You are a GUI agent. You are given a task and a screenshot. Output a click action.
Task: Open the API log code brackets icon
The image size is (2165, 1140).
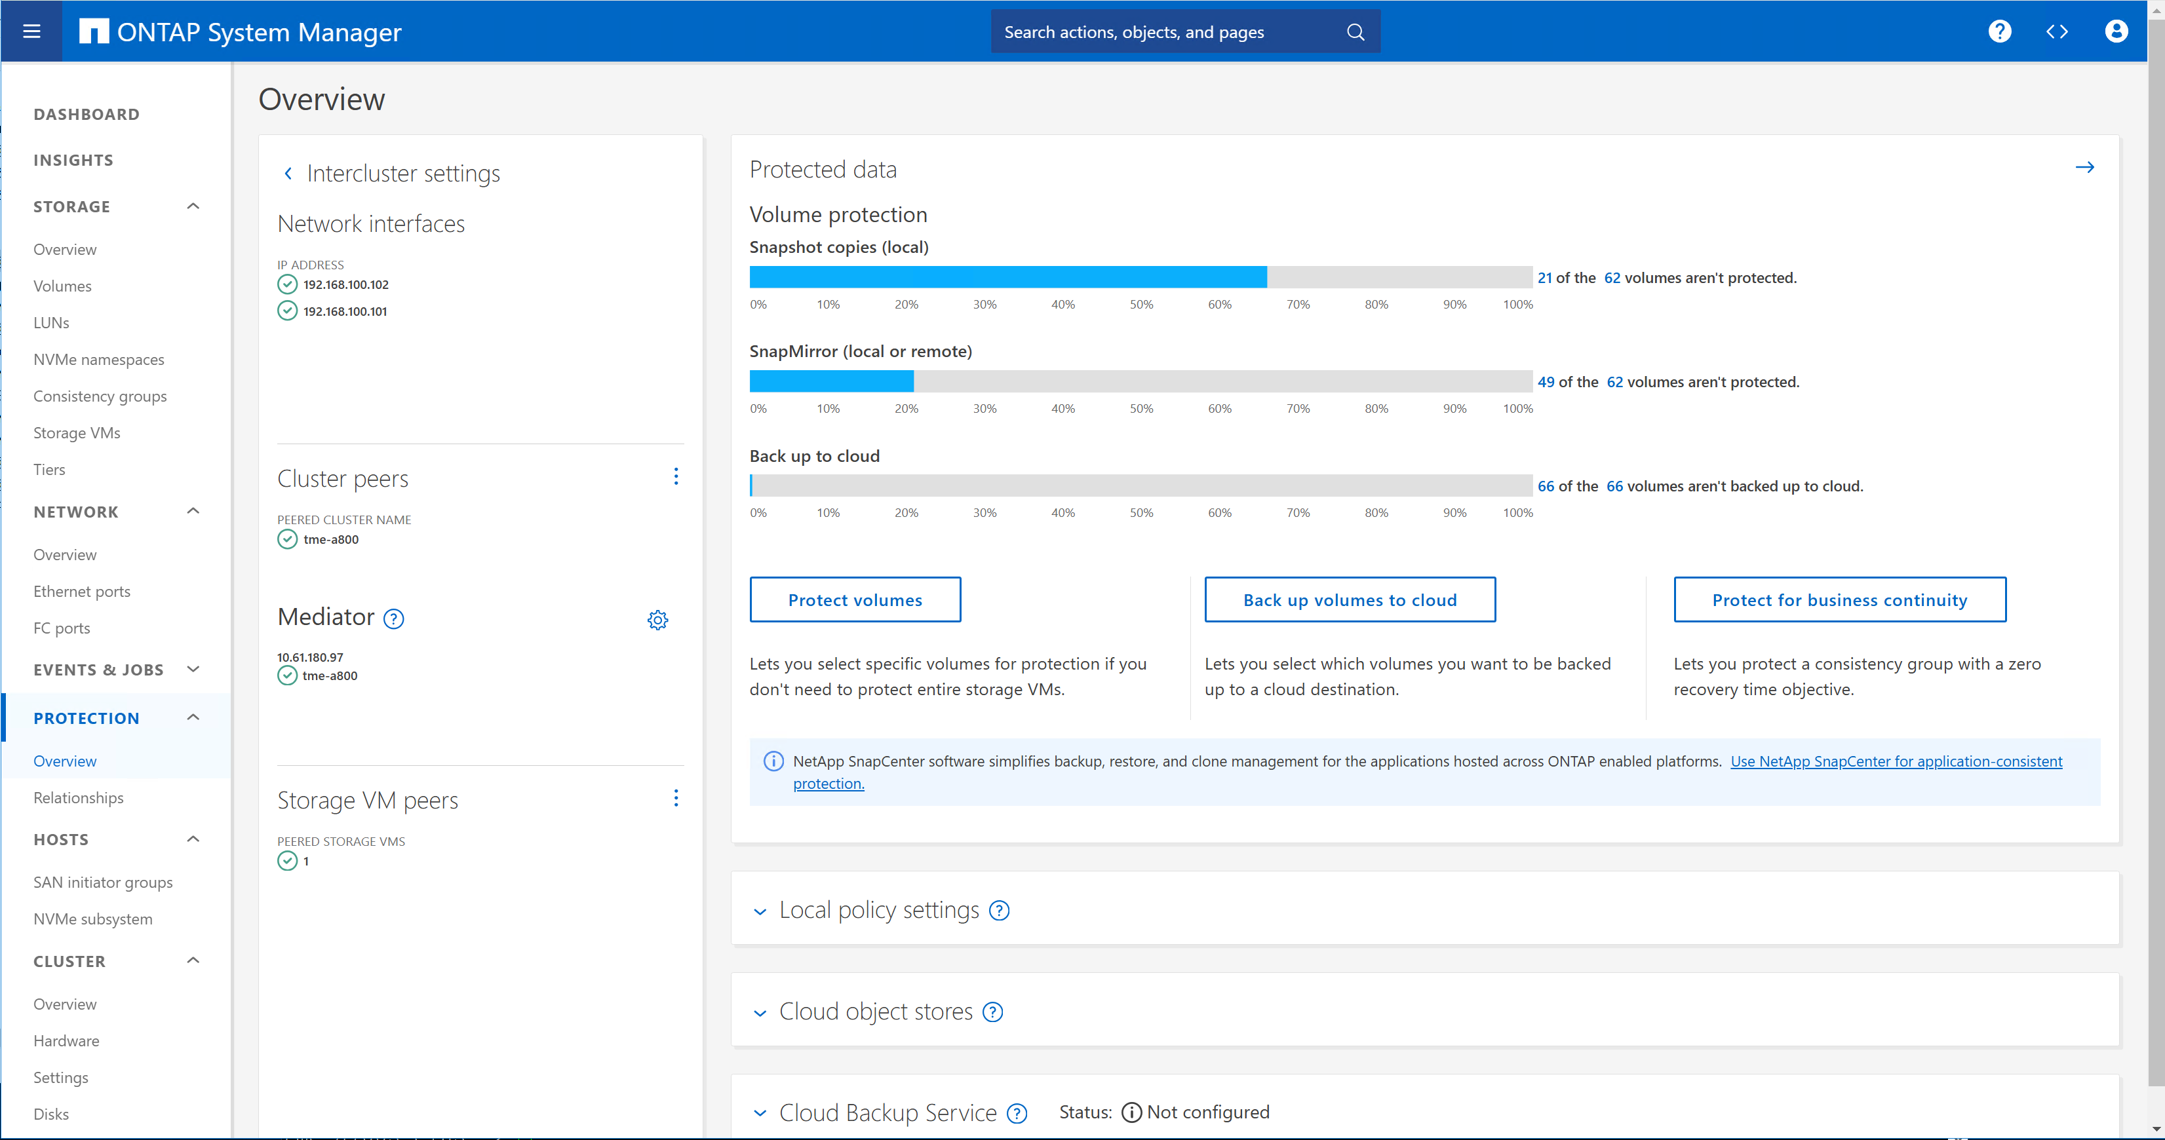2057,32
